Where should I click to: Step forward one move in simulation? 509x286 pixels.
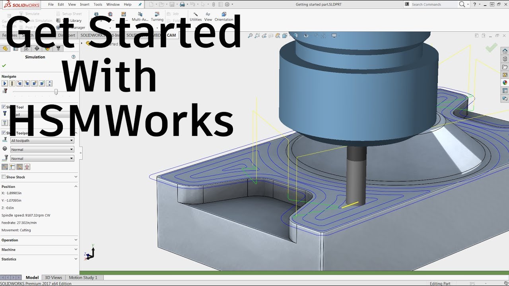pos(35,83)
